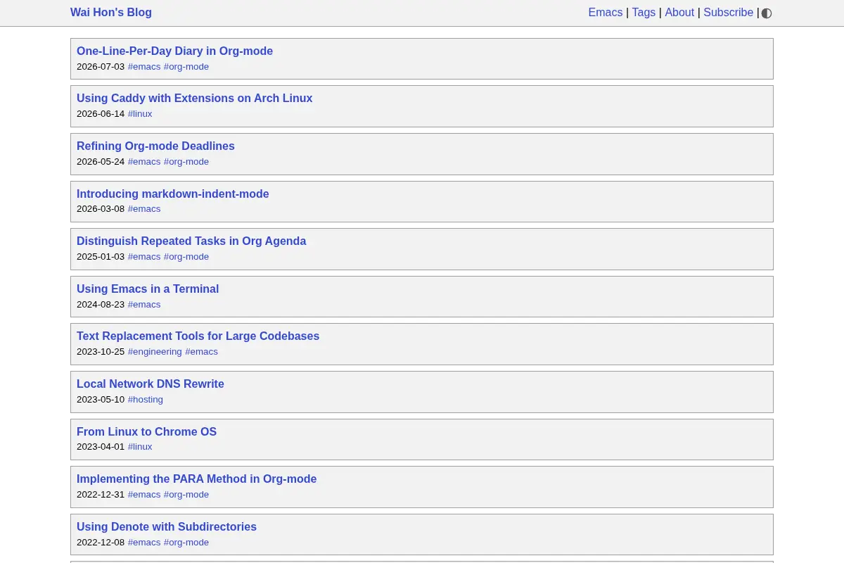Viewport: 844px width, 563px height.
Task: Toggle the dark mode half-circle icon
Action: click(767, 13)
